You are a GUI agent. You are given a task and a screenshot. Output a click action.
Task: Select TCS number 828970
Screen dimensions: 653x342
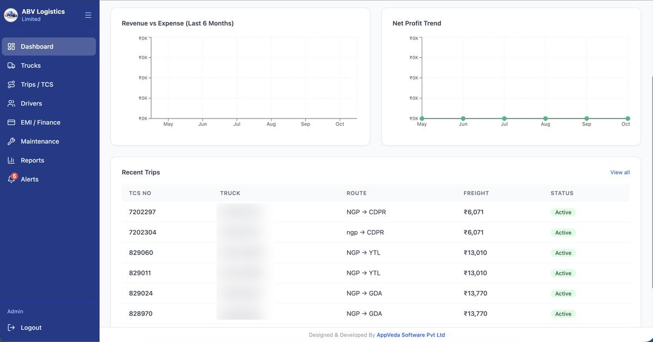tap(141, 314)
